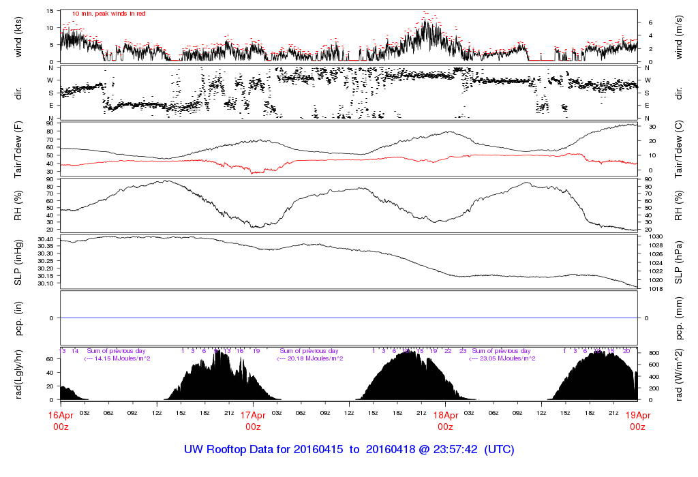Click the 14.15 MJoules/m^2 daily sum text
The width and height of the screenshot is (698, 477).
tap(117, 358)
